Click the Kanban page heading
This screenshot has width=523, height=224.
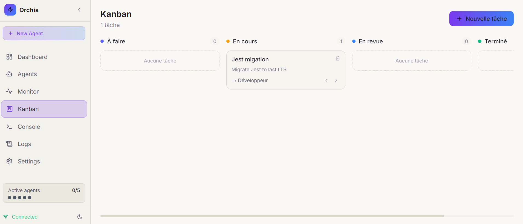click(116, 14)
